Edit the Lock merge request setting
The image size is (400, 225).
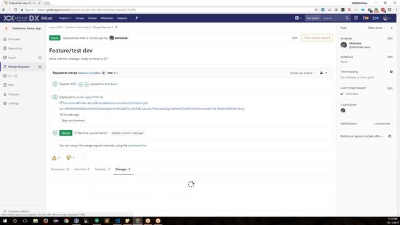390,88
